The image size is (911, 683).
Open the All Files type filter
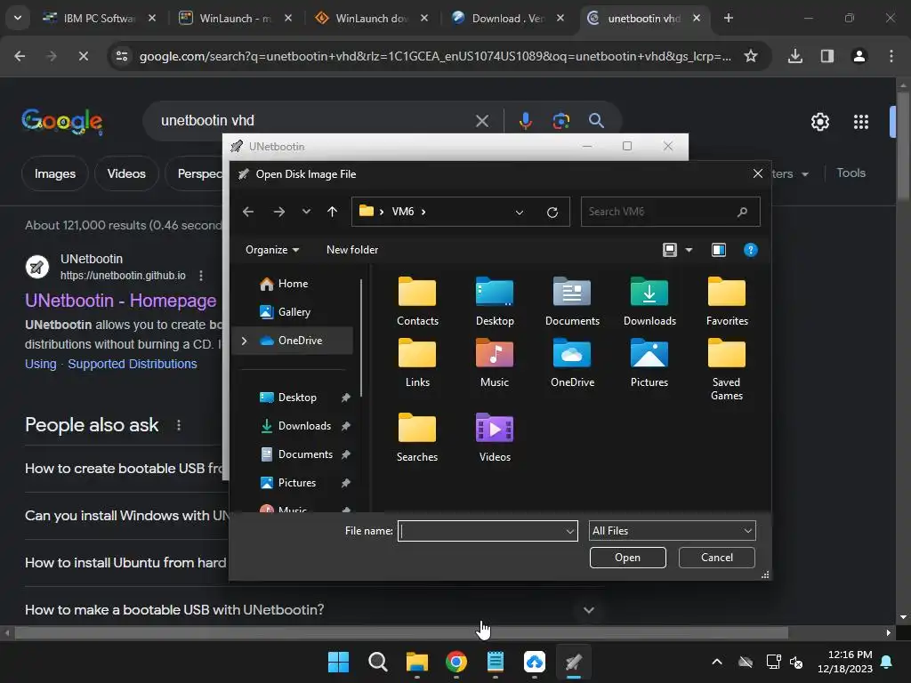(672, 531)
